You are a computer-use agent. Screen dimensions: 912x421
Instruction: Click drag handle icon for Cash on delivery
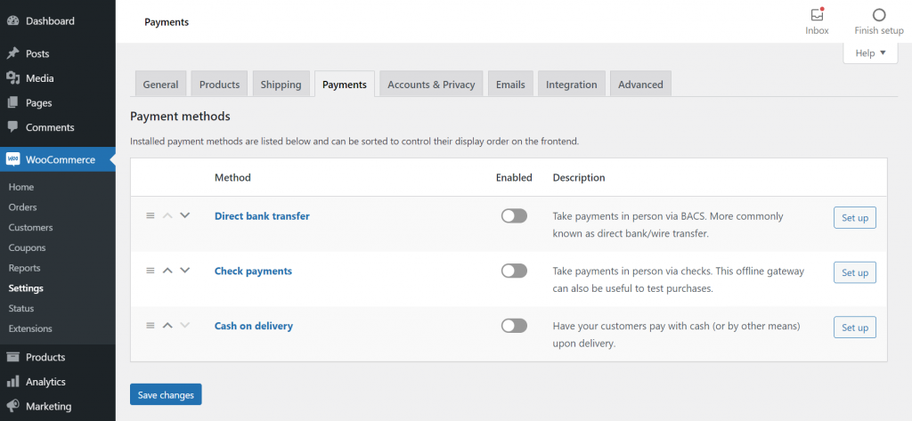151,326
